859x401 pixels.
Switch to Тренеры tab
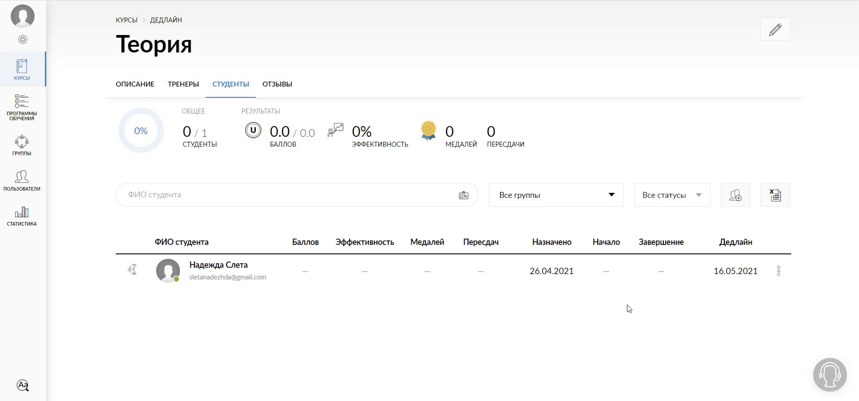point(183,84)
